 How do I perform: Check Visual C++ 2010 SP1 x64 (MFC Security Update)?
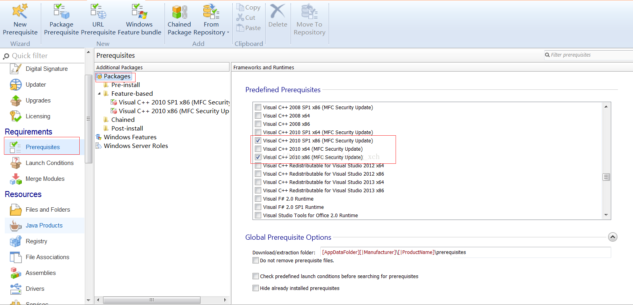pyautogui.click(x=258, y=132)
